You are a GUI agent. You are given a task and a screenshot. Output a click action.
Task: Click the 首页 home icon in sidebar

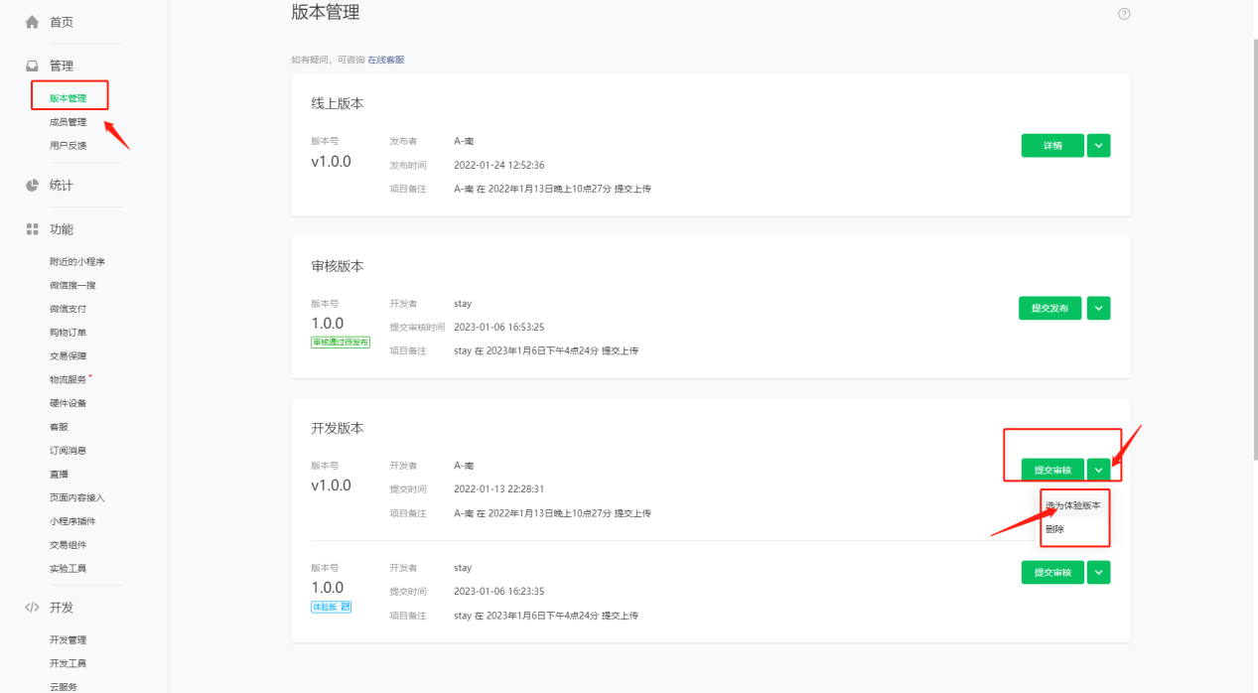coord(32,22)
